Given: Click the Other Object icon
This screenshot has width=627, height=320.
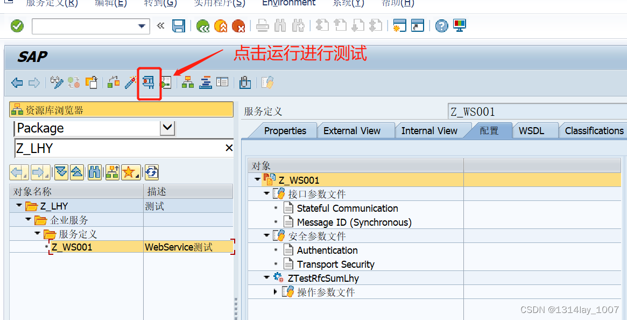Looking at the screenshot, I should 91,82.
